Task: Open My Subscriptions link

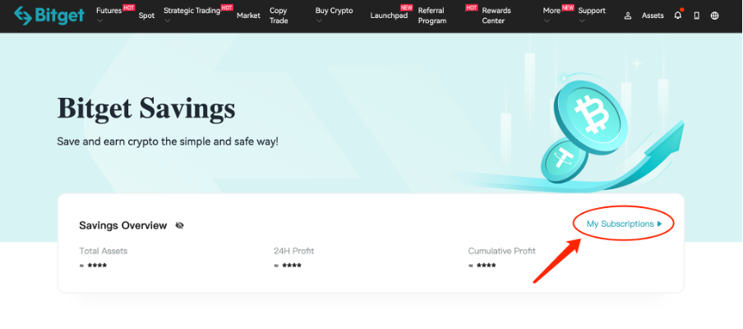Action: click(x=624, y=224)
